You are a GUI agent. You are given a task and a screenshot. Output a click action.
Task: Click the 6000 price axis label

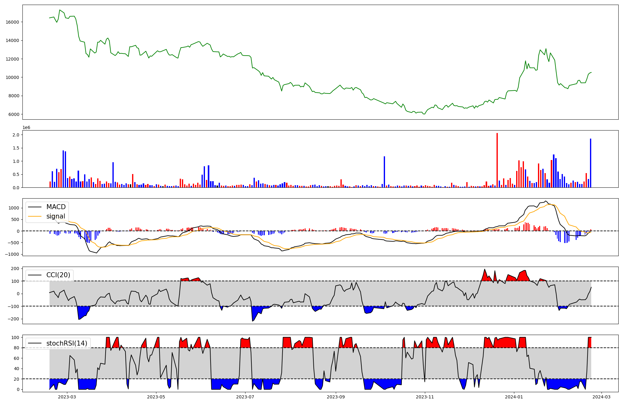pos(14,114)
